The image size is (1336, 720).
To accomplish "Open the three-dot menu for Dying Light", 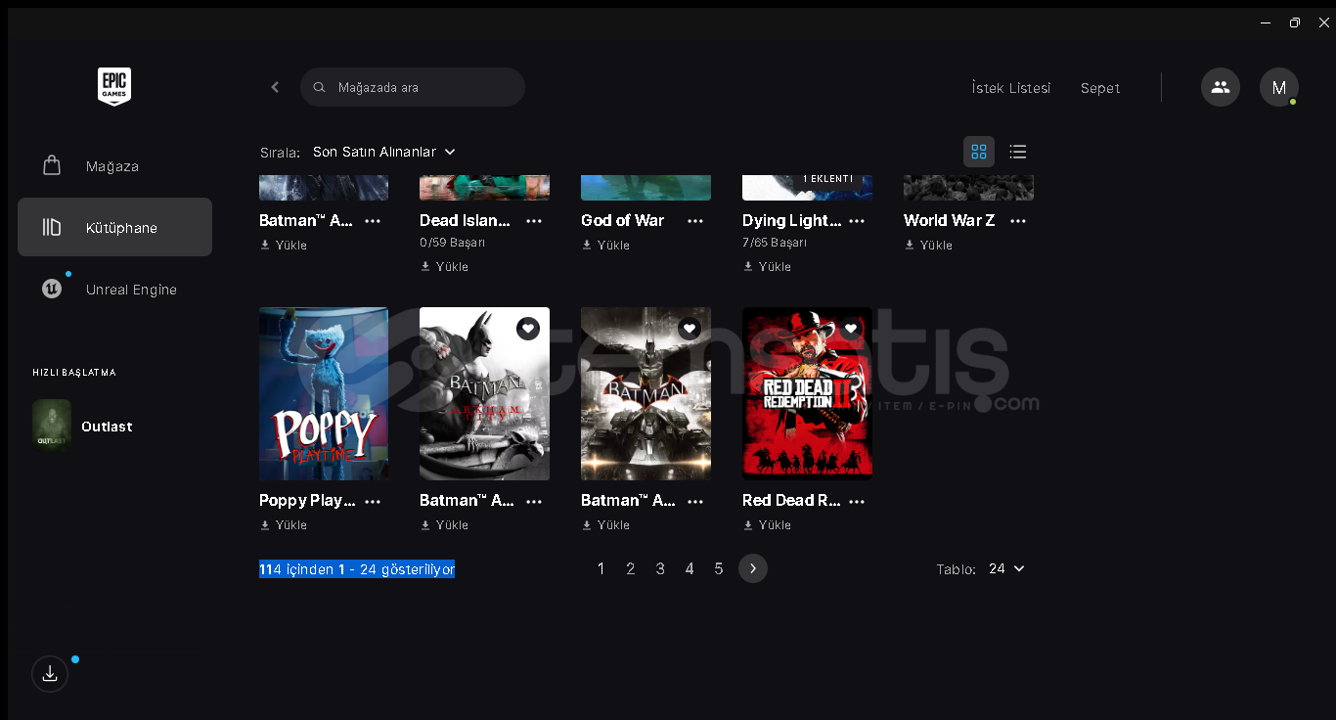I will [857, 221].
